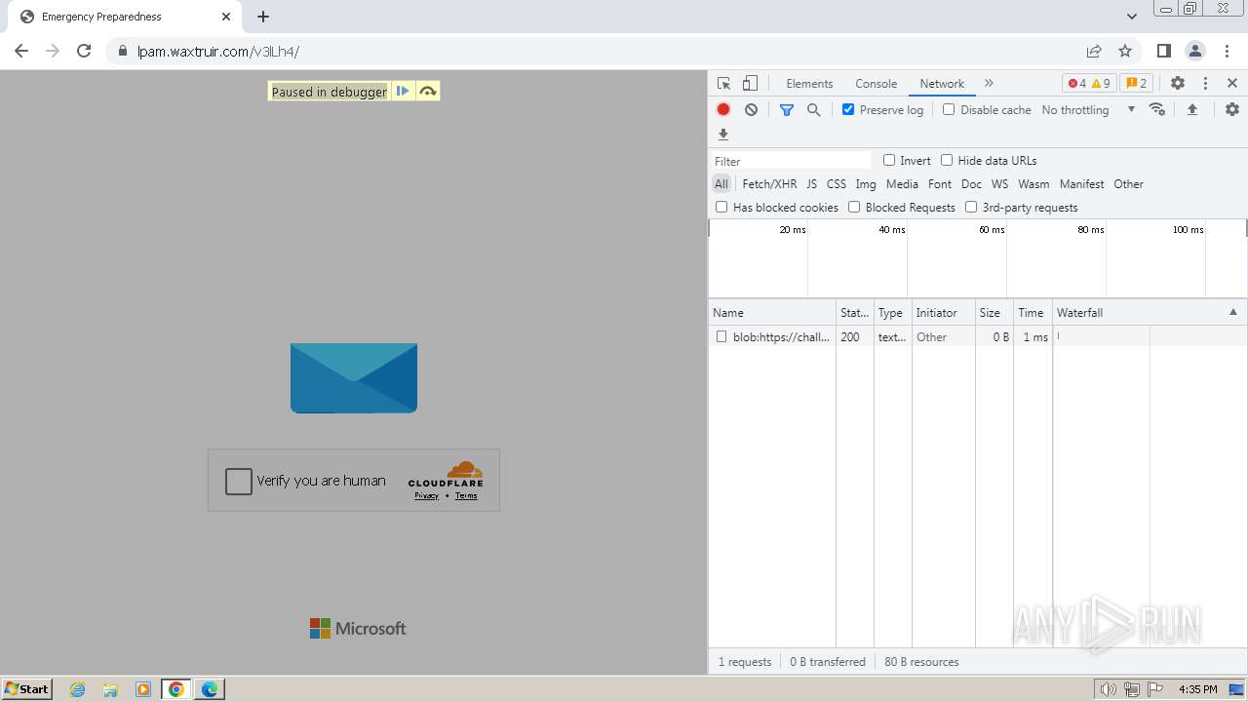Open Internet Explorer from taskbar
This screenshot has width=1248, height=702.
(x=78, y=689)
